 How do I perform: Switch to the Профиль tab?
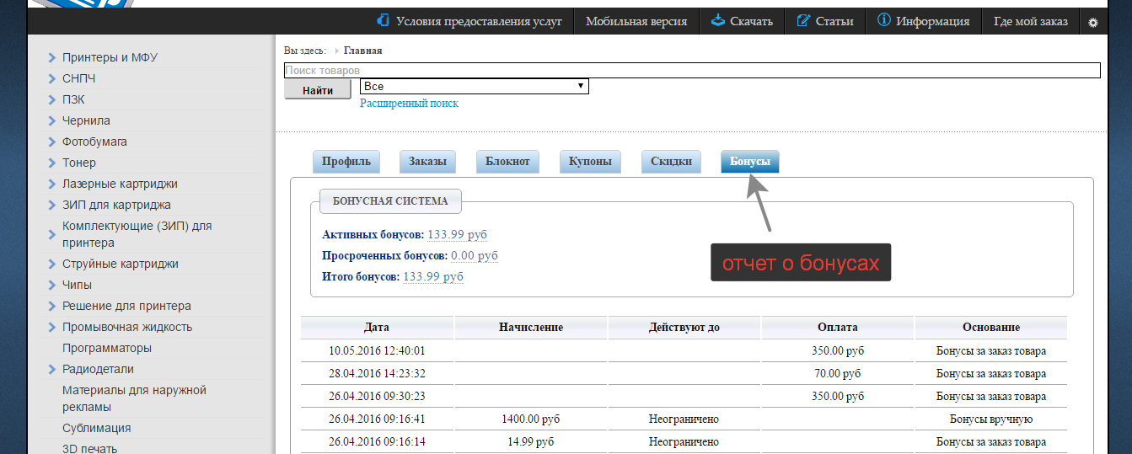346,162
